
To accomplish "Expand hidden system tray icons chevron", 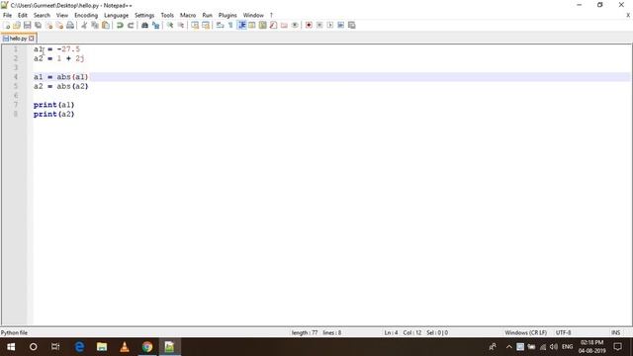I will pyautogui.click(x=508, y=347).
